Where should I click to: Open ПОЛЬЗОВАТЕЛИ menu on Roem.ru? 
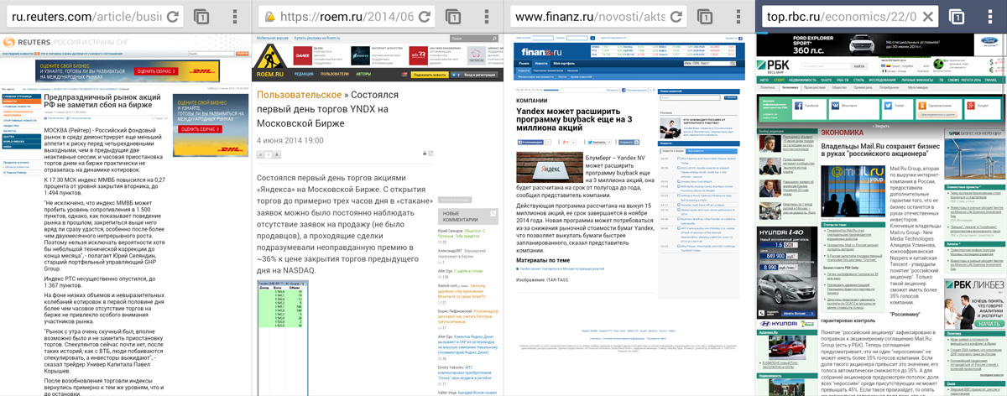coord(334,74)
